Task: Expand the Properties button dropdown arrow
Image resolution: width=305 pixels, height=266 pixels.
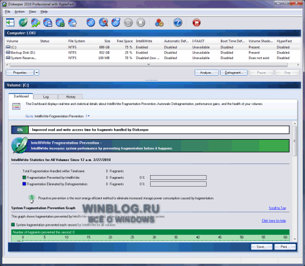Action: pyautogui.click(x=37, y=73)
